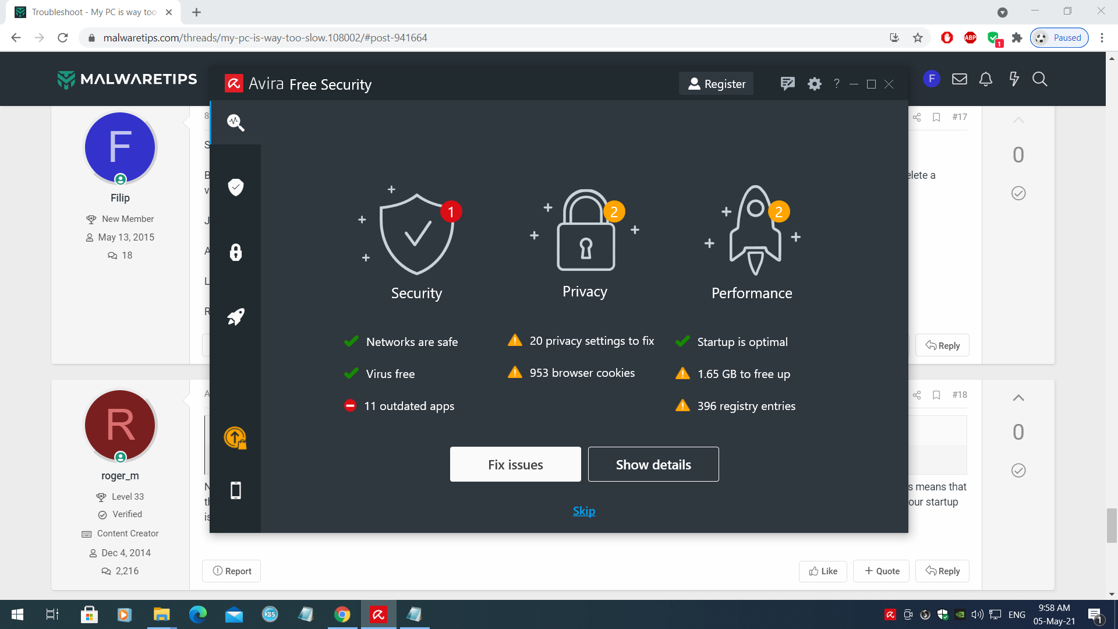Open the Performance rocket sidebar tab
Viewport: 1118px width, 629px height.
[235, 317]
